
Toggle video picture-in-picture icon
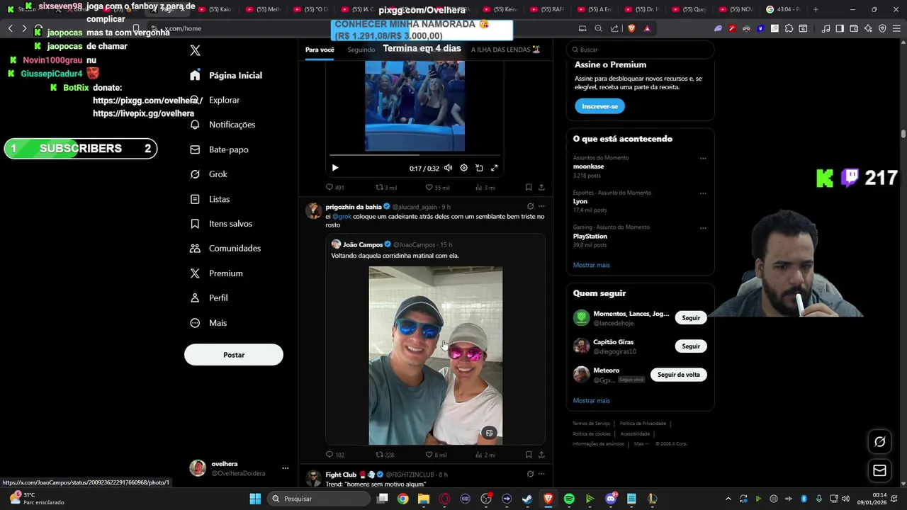[479, 168]
